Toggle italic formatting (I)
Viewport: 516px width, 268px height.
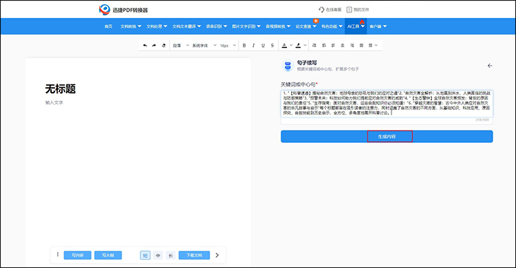click(253, 45)
